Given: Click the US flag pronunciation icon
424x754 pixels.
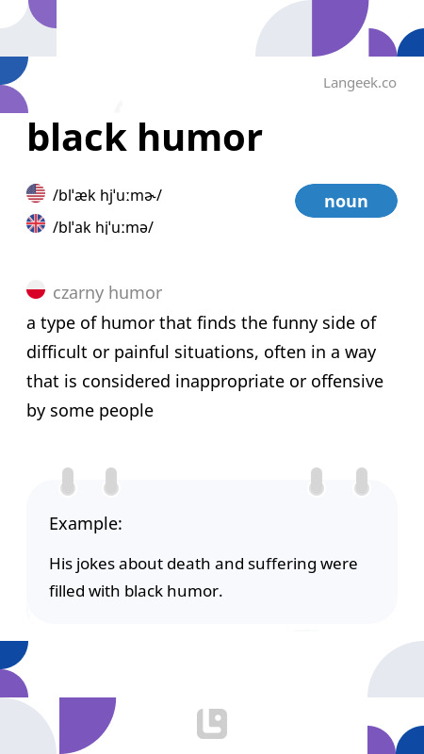Looking at the screenshot, I should 36,193.
